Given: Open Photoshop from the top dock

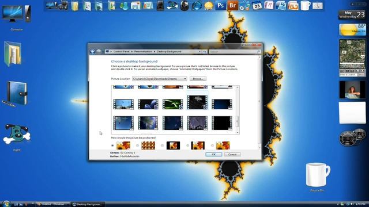Looking at the screenshot, I should coord(220,6).
